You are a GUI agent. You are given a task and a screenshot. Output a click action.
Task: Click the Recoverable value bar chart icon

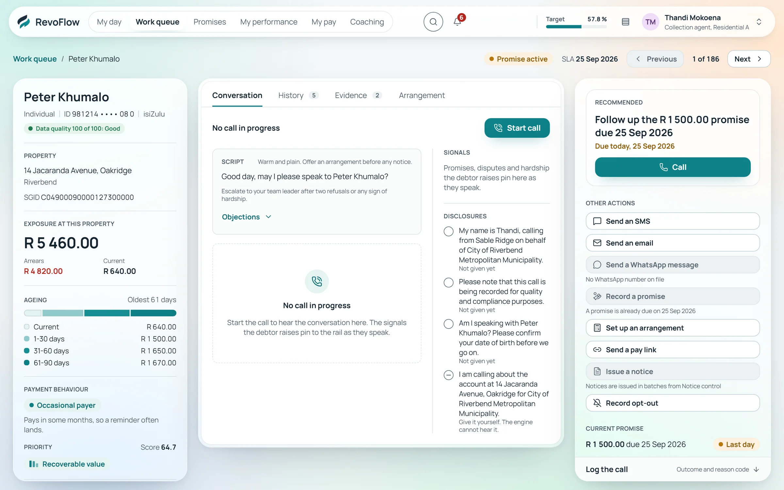34,464
